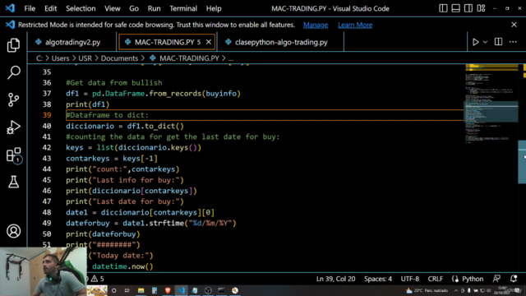Change end of line via CRLF
526x296 pixels.
coord(435,279)
